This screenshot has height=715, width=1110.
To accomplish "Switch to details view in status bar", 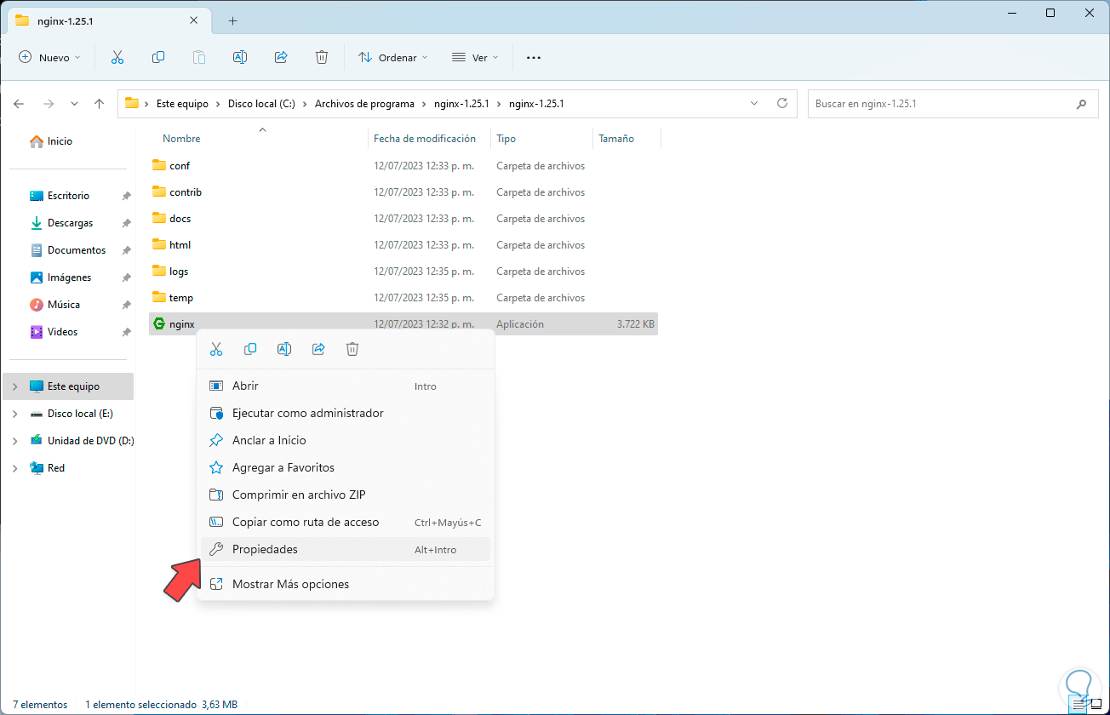I will (1079, 704).
